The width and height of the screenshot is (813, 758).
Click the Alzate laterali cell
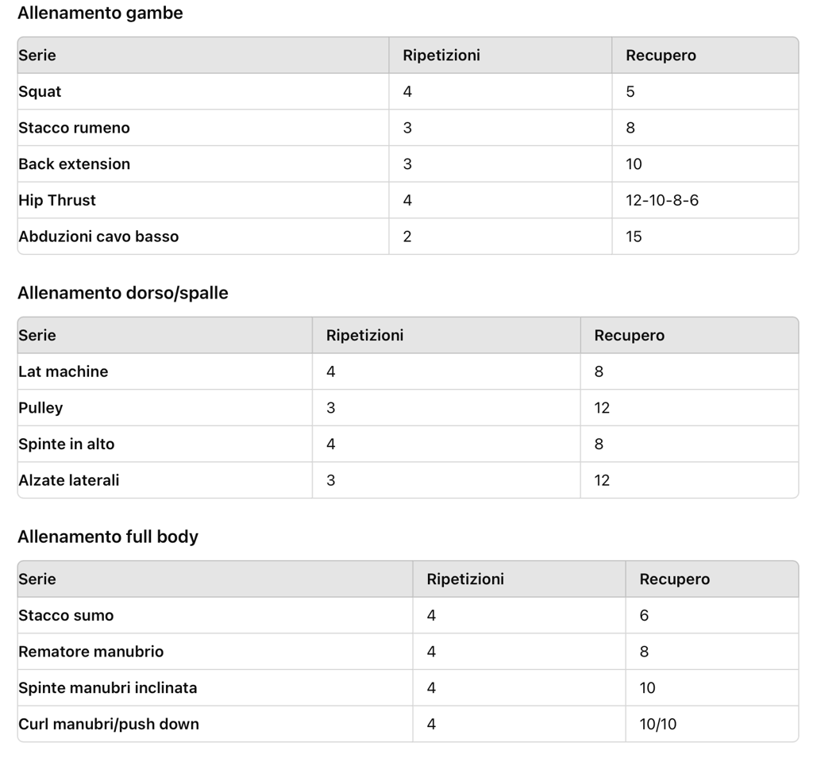pos(165,480)
